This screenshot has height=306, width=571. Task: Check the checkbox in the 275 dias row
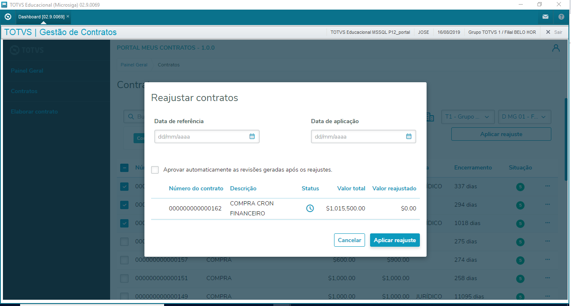pyautogui.click(x=124, y=242)
